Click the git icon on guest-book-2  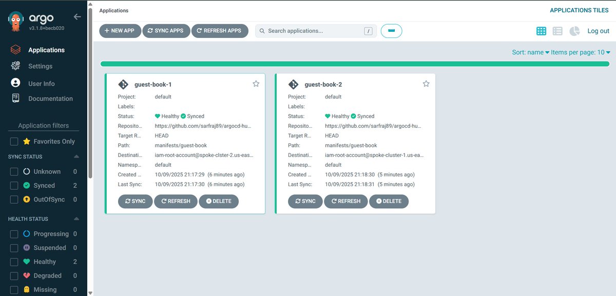(x=293, y=85)
